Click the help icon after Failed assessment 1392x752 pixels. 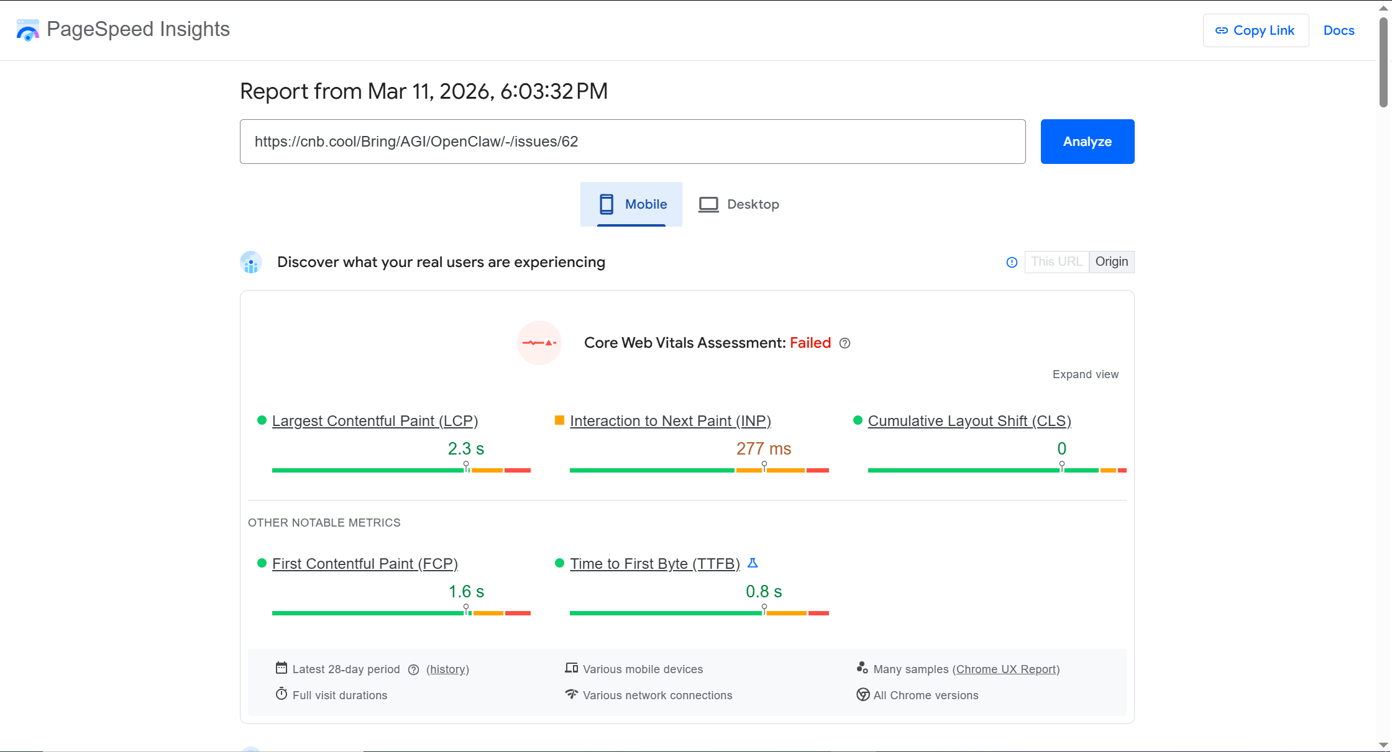845,343
